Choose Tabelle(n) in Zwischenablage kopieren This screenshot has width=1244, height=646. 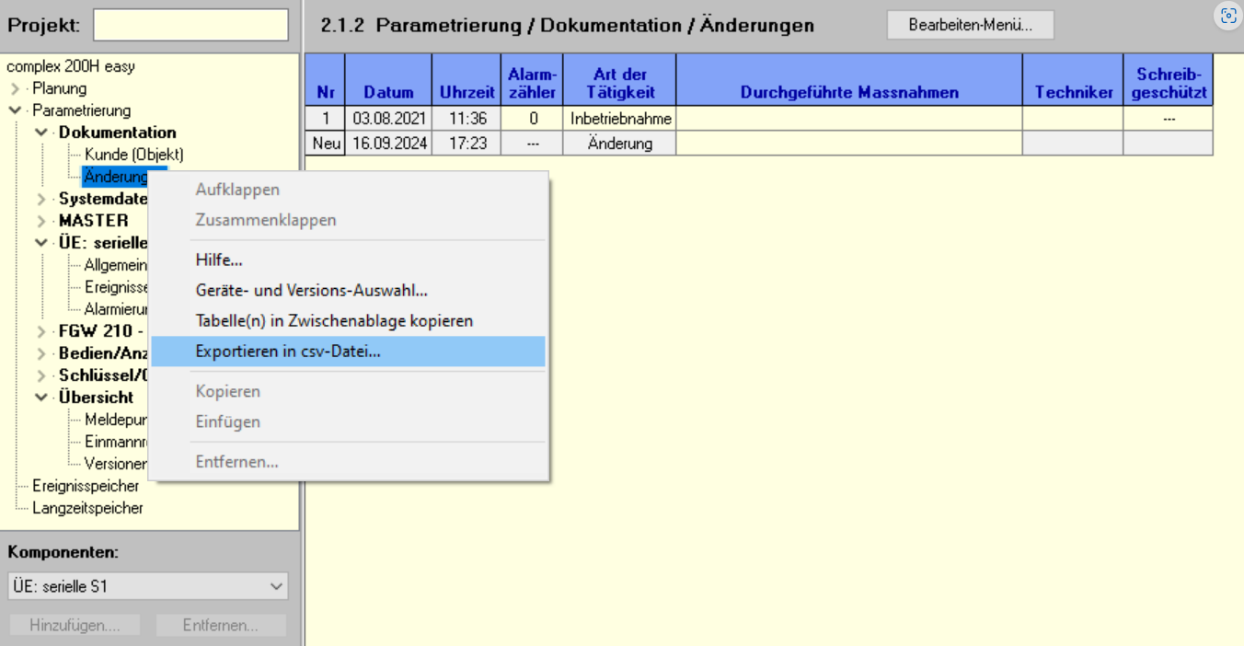[348, 321]
